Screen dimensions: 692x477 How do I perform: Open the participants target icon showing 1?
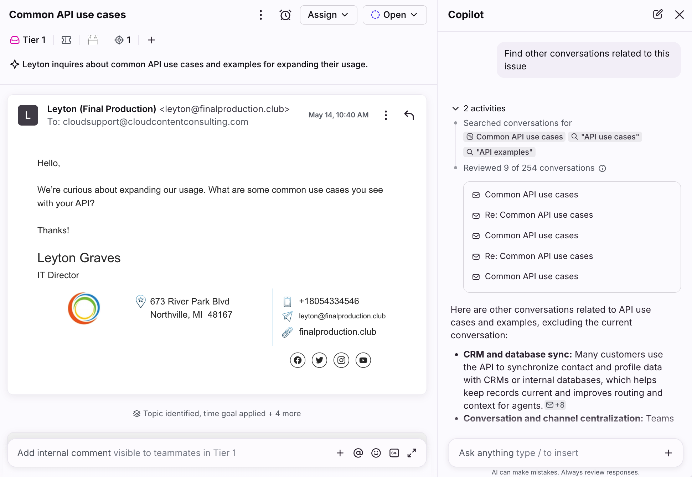point(123,40)
